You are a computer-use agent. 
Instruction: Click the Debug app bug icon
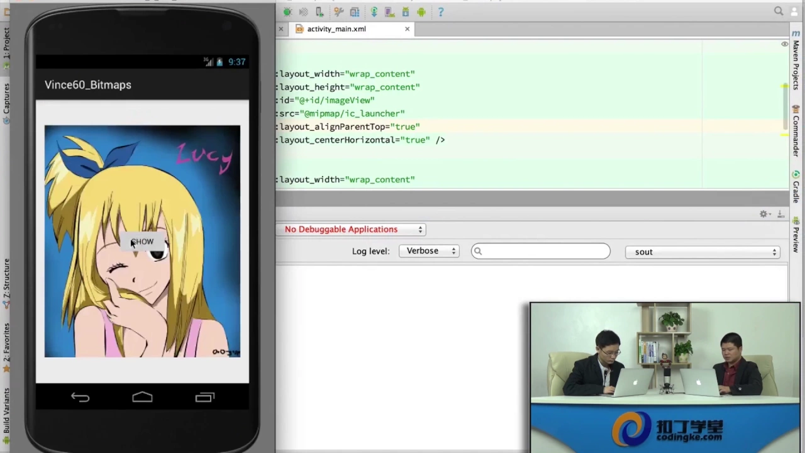(x=287, y=12)
